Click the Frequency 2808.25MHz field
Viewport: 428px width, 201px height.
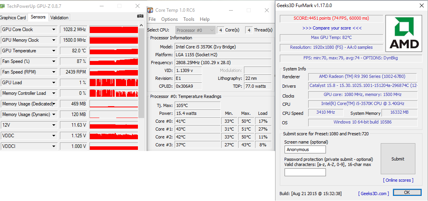[x=223, y=63]
